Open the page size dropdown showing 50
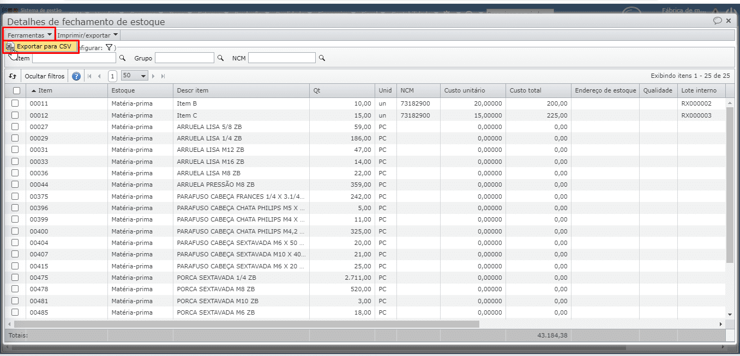Viewport: 740px width, 356px height. point(135,76)
